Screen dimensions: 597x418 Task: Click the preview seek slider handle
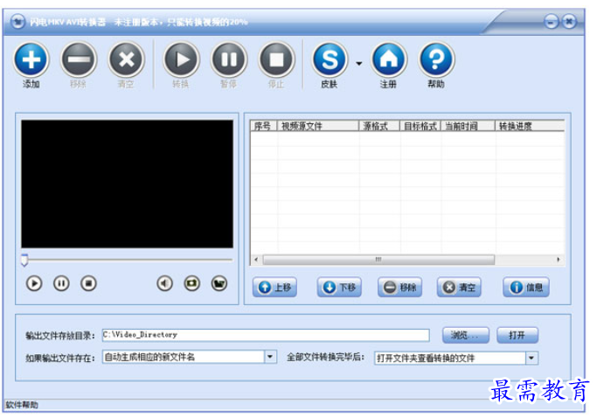(x=24, y=260)
